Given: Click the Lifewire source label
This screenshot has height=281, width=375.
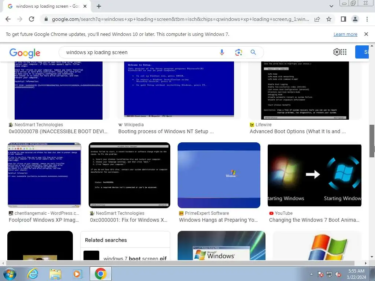Looking at the screenshot, I should (x=263, y=125).
